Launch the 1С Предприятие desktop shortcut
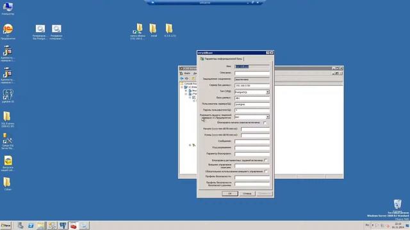Screen dimensions: 410x230 pyautogui.click(x=8, y=31)
